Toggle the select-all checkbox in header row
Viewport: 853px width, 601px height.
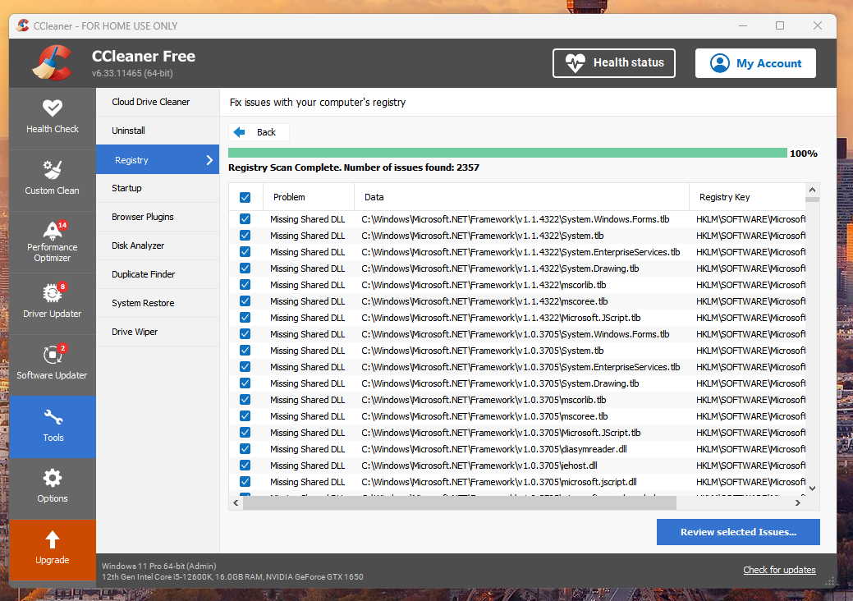coord(245,197)
